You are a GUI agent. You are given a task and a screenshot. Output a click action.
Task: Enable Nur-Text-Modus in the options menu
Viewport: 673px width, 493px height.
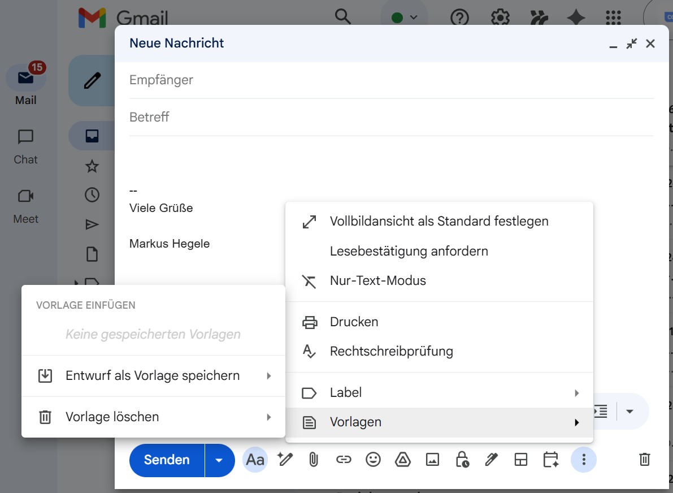click(377, 280)
